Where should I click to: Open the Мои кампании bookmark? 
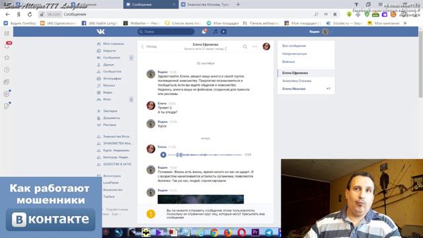[x=383, y=23]
